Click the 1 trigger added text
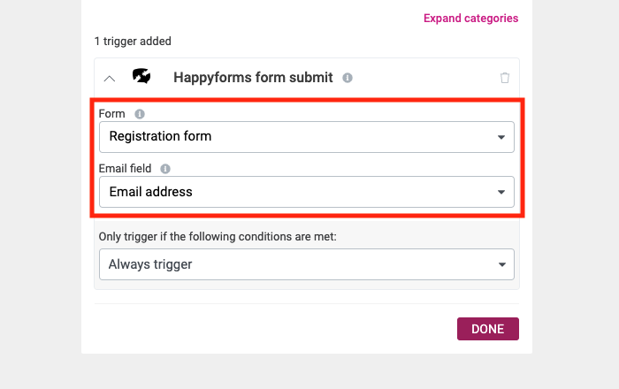Screen dimensions: 619x389 pyautogui.click(x=133, y=41)
